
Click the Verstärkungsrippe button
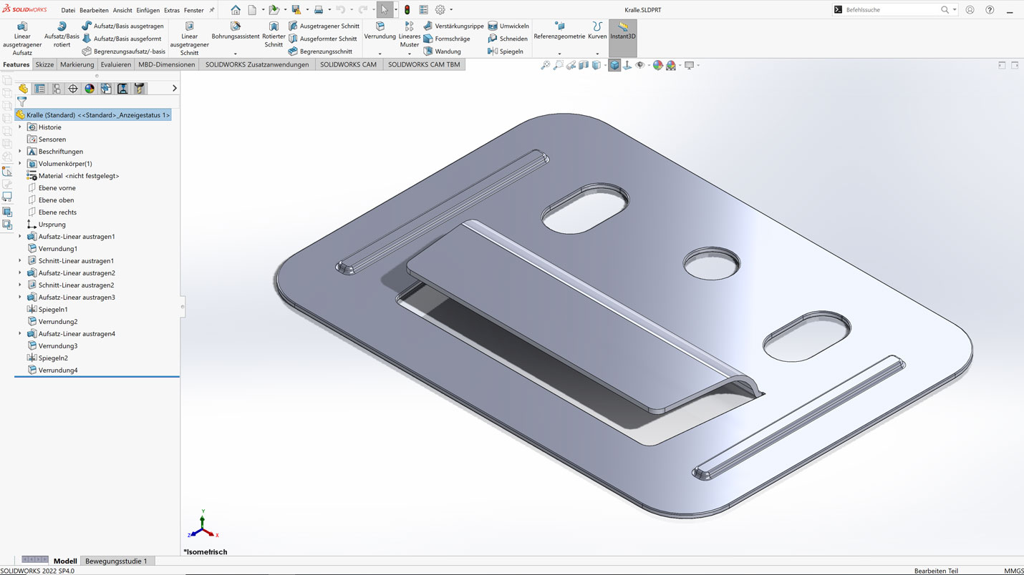(453, 26)
